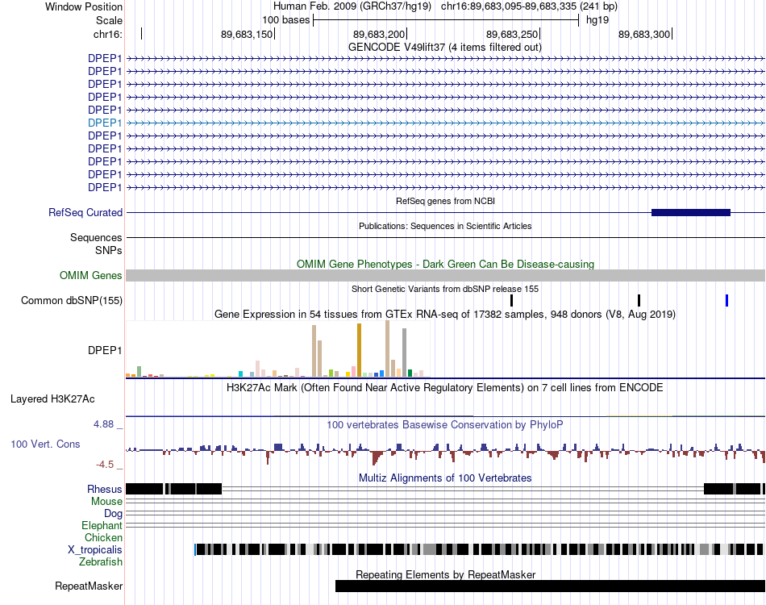
Task: Open the Repeating Elements by RepeatMasker title
Action: point(446,574)
